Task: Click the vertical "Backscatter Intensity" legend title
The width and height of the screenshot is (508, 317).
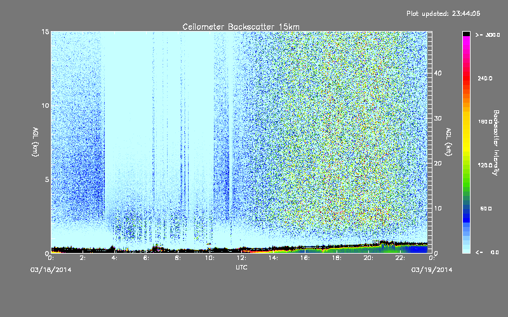Action: point(496,143)
